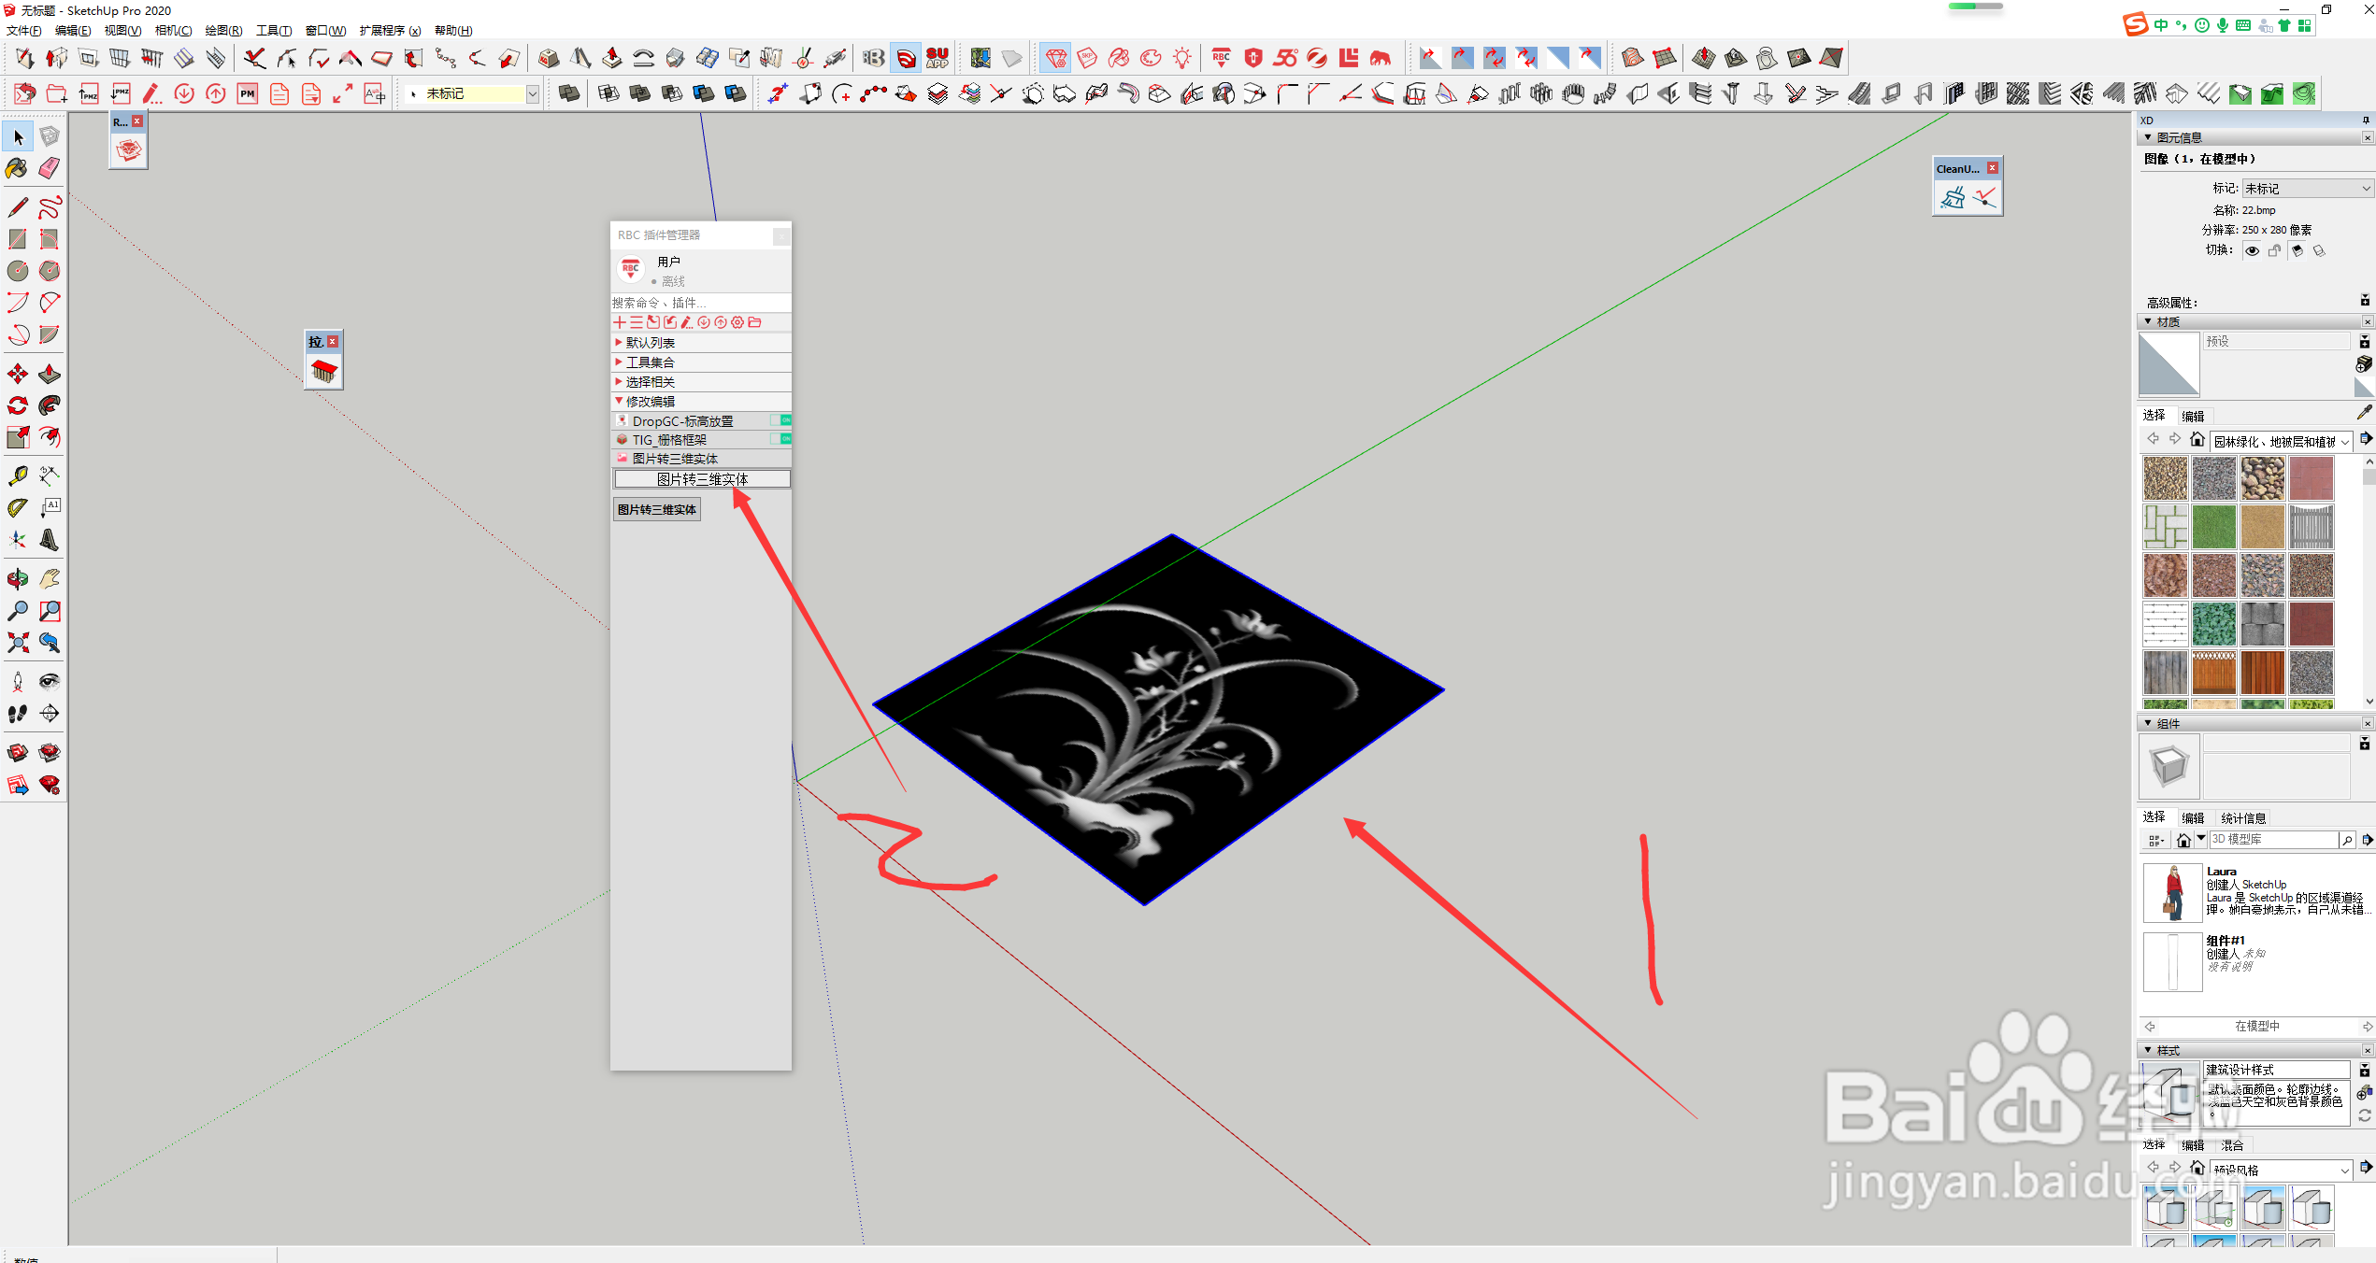2376x1263 pixels.
Task: Select the Paint Bucket tool
Action: click(x=17, y=168)
